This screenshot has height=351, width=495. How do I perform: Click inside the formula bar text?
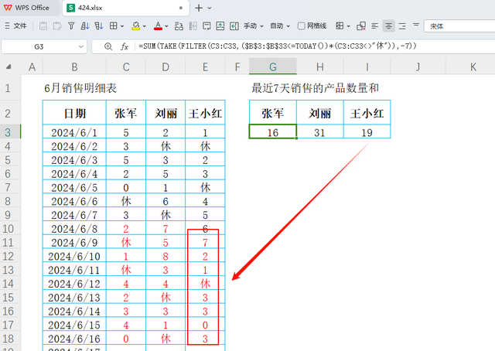278,46
